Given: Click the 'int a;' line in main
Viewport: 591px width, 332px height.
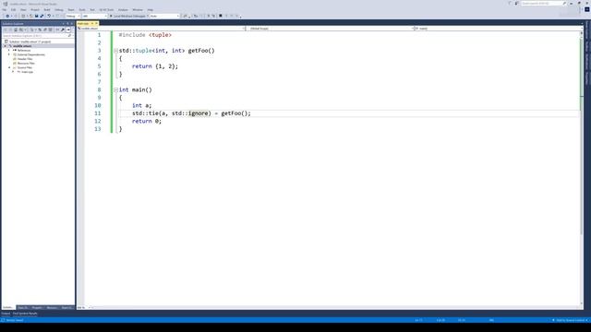Looking at the screenshot, I should [141, 105].
